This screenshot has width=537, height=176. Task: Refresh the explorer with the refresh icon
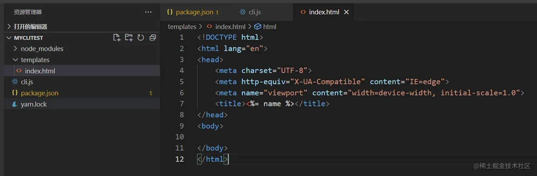(x=141, y=38)
